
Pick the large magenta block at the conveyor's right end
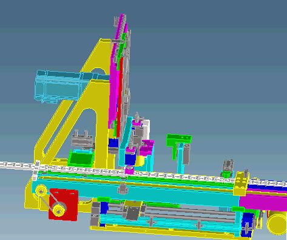(263, 202)
